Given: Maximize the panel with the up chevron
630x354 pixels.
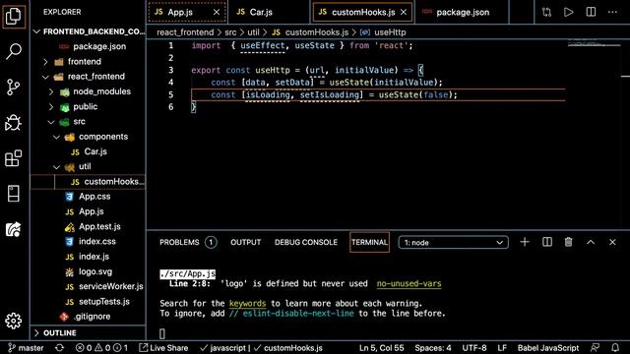Looking at the screenshot, I should (x=591, y=242).
